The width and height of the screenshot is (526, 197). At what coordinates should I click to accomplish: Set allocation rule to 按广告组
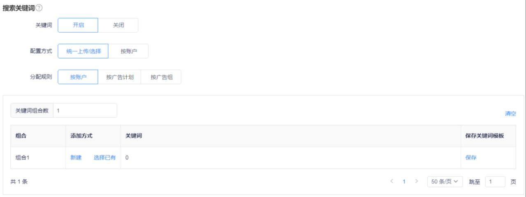(161, 77)
